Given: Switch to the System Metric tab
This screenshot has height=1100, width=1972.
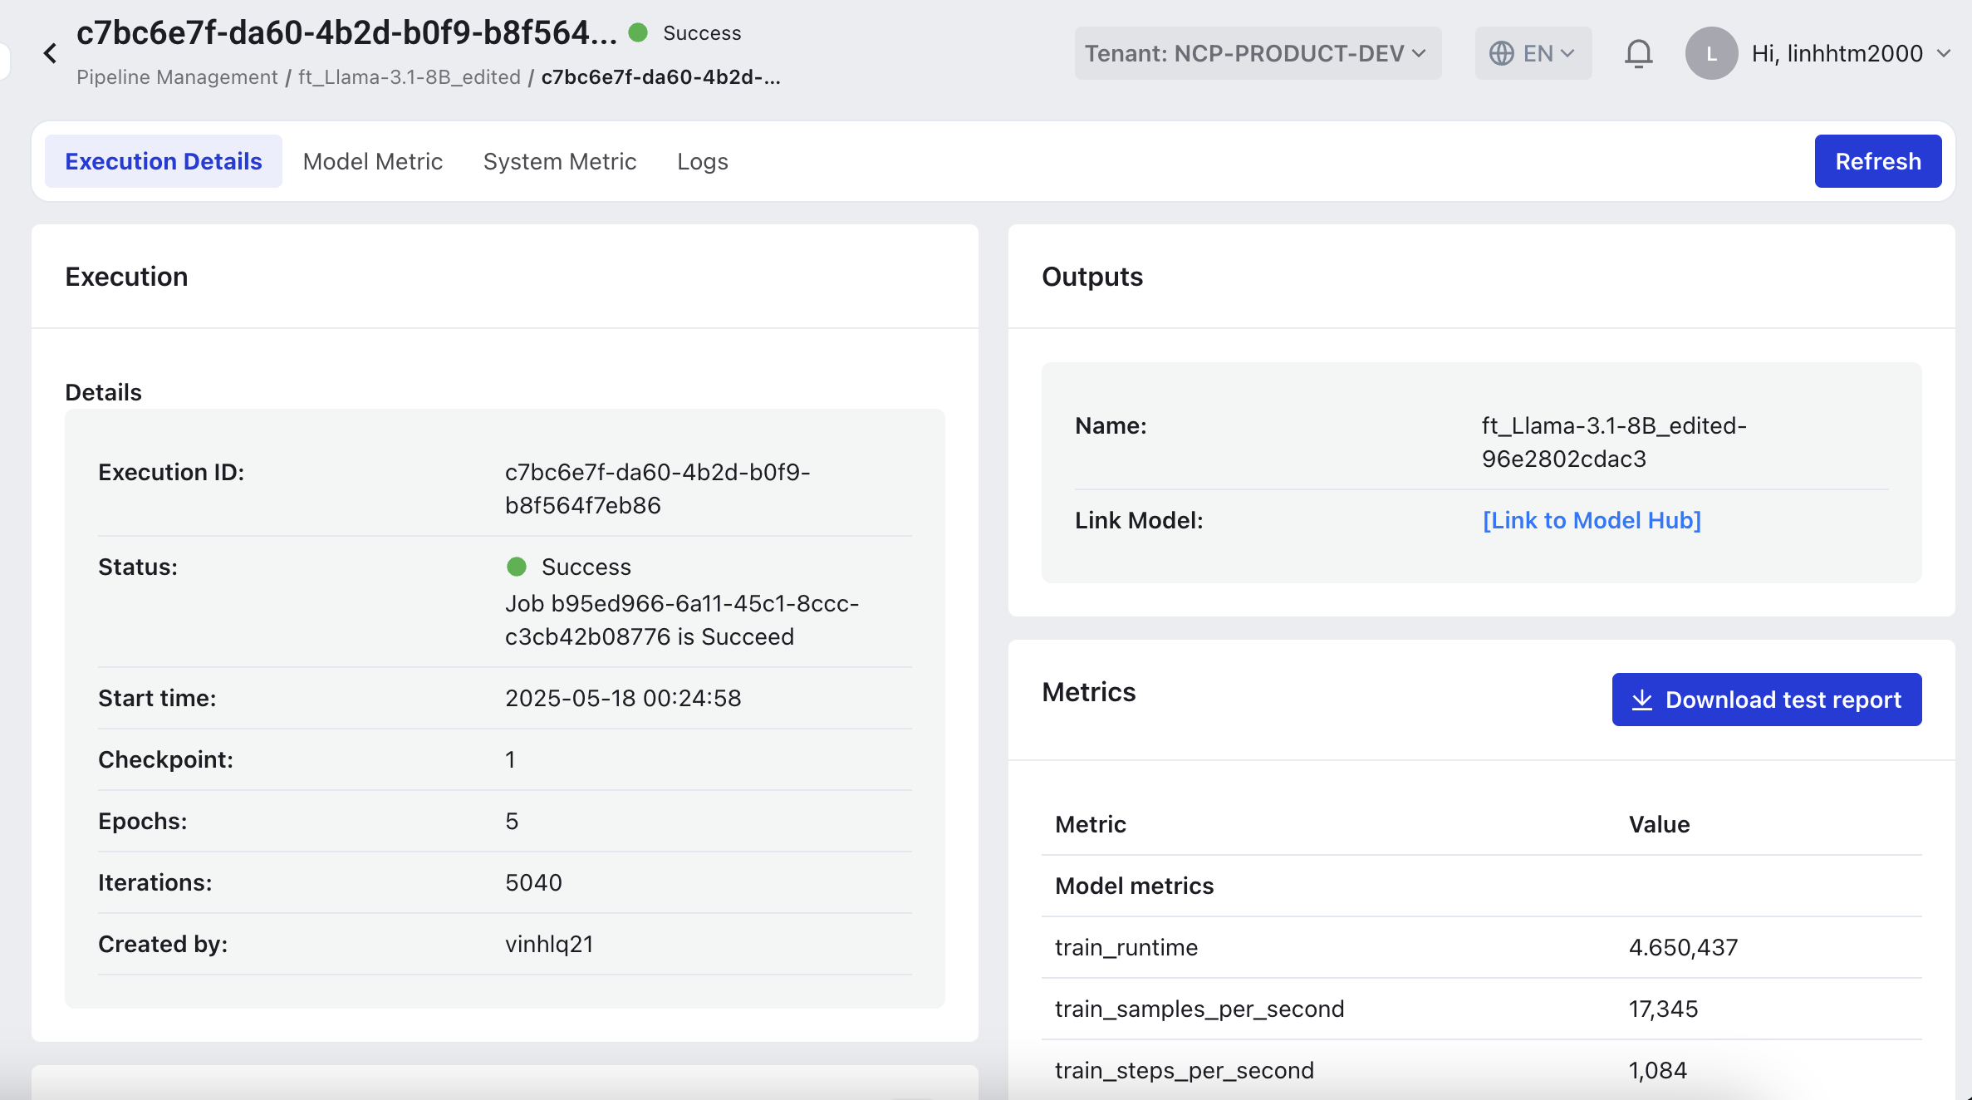Looking at the screenshot, I should click(560, 161).
